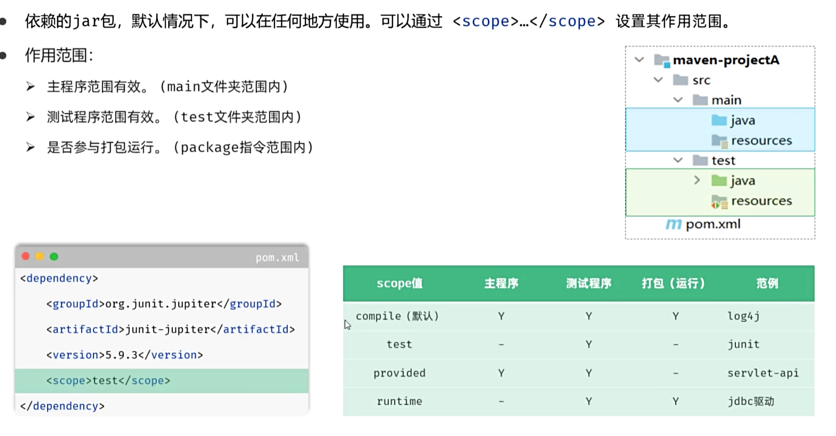Click the green java test folder icon
The image size is (836, 436).
(x=719, y=180)
